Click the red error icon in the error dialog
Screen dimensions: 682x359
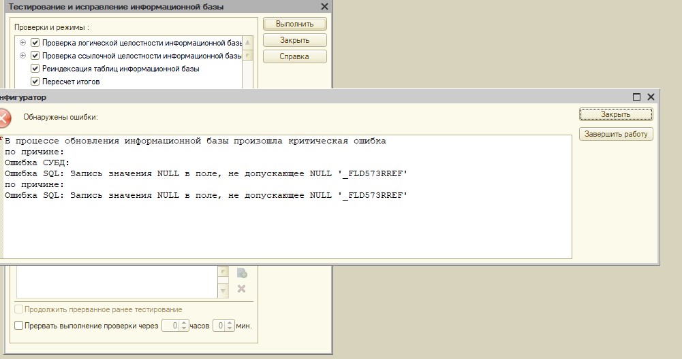(3, 118)
